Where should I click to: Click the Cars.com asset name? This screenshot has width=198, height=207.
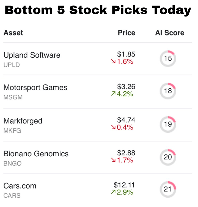pyautogui.click(x=20, y=186)
